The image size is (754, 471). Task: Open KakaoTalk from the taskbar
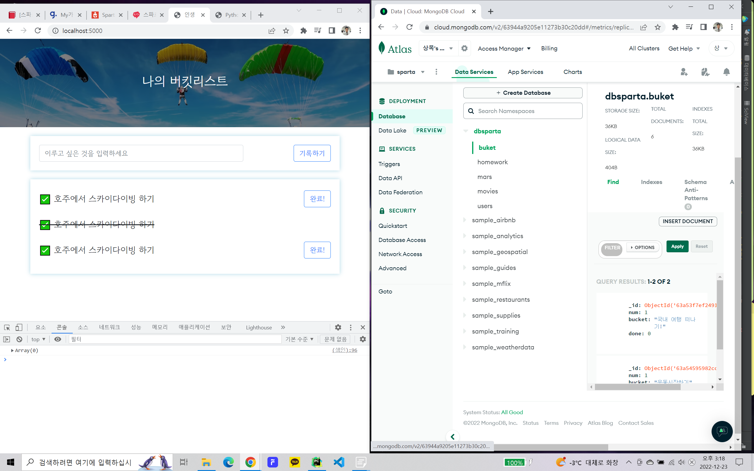coord(295,462)
